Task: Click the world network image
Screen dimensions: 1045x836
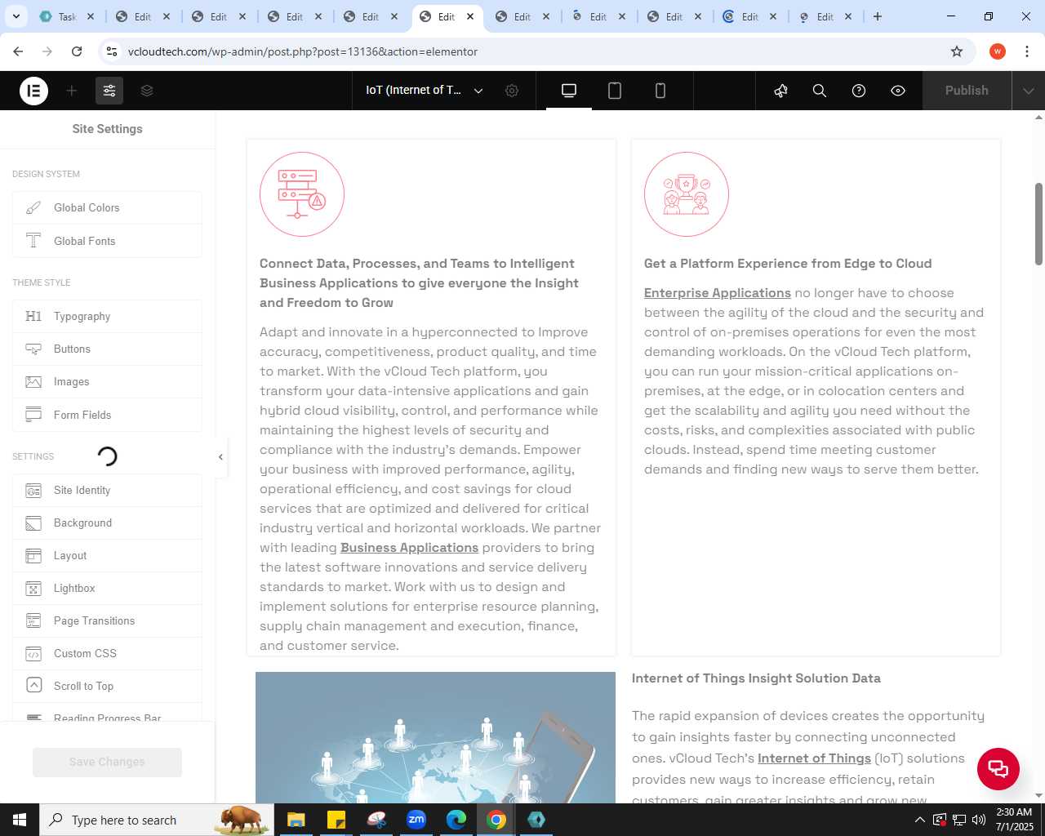Action: coord(435,737)
